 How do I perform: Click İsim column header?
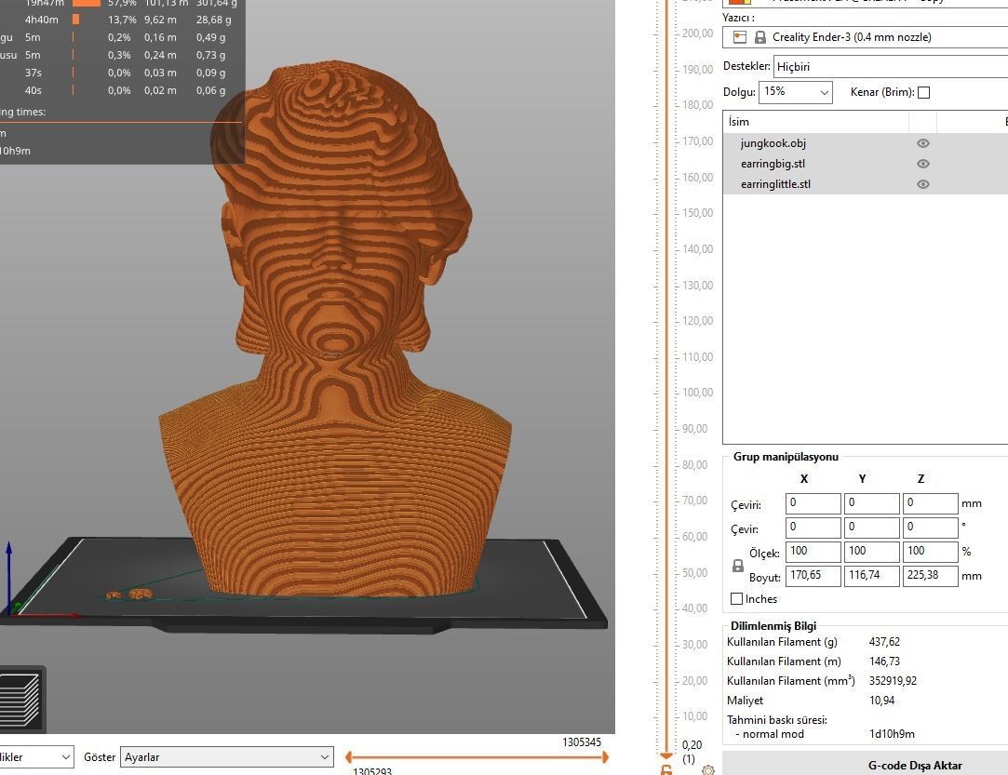[815, 122]
